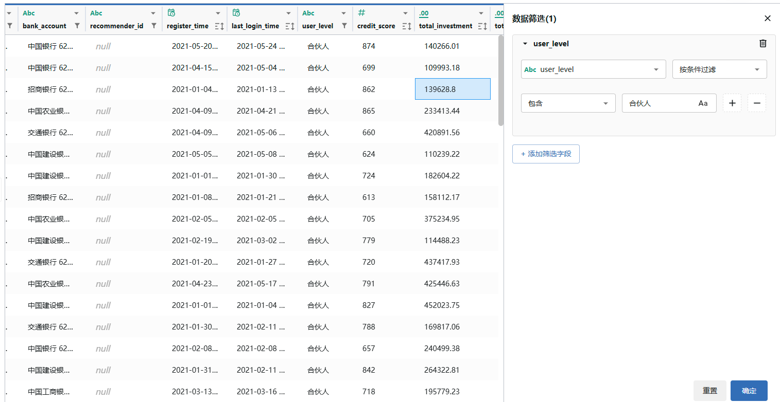Click the date type icon above register_time
Image resolution: width=780 pixels, height=402 pixels.
[171, 13]
